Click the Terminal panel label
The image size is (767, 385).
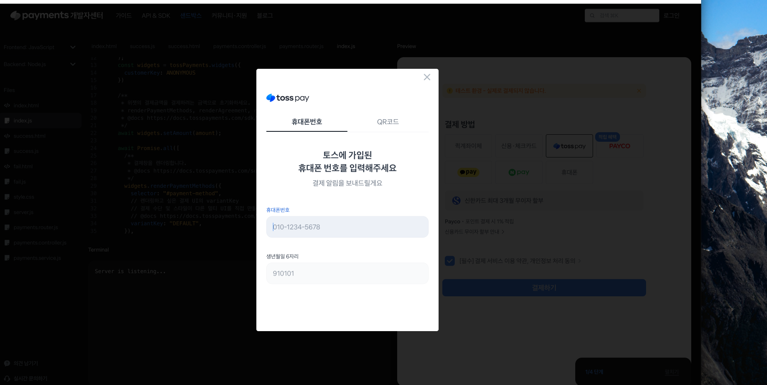click(x=99, y=250)
